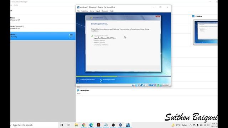Viewport: 228px width, 128px height.
Task: Open File Explorer from taskbar
Action: (x=76, y=125)
